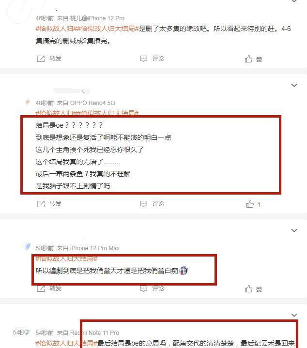The width and height of the screenshot is (307, 348).
Task: Click 48秒前 timestamp on OPPO post
Action: (x=45, y=103)
